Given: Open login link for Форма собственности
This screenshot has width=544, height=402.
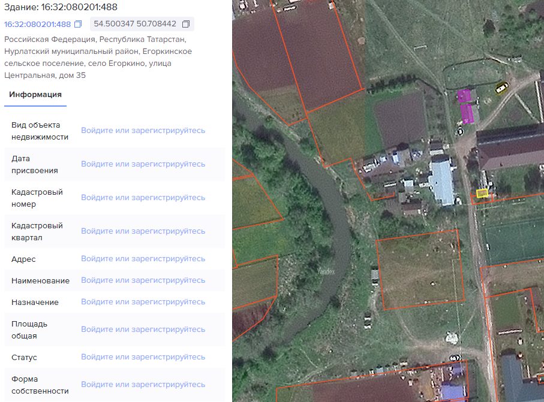Looking at the screenshot, I should tap(143, 385).
